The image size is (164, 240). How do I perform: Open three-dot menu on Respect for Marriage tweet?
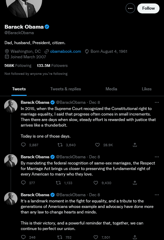[157, 157]
